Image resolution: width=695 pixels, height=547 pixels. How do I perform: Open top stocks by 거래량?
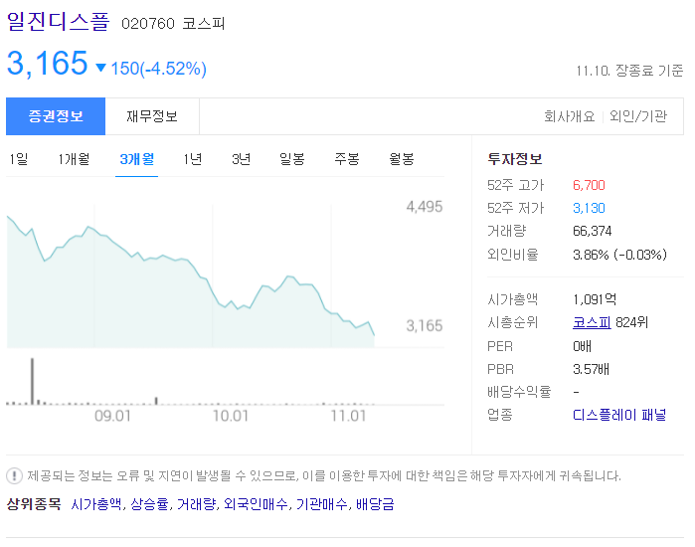click(196, 504)
